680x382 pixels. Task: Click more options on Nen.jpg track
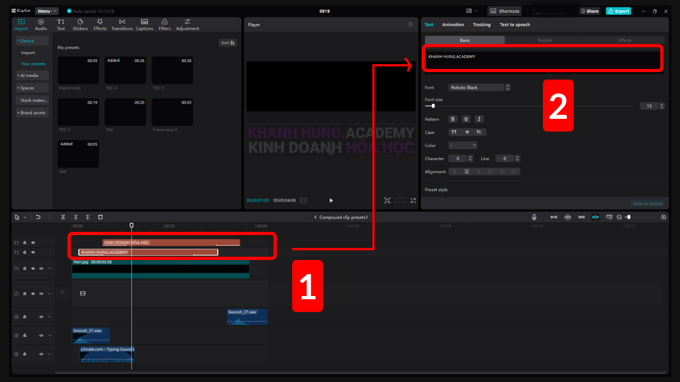(x=49, y=268)
